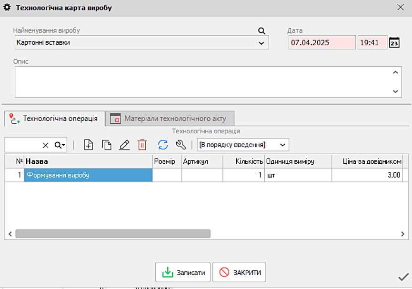412x289 pixels.
Task: Open the search options magnifier dropdown
Action: 60,145
